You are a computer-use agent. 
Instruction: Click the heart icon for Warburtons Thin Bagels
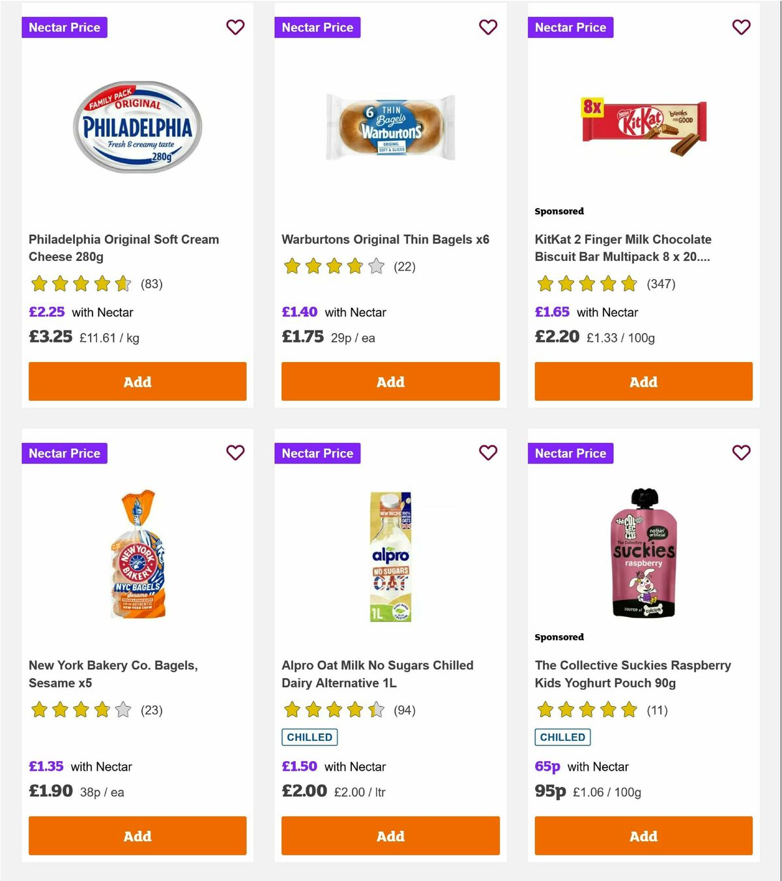[488, 27]
